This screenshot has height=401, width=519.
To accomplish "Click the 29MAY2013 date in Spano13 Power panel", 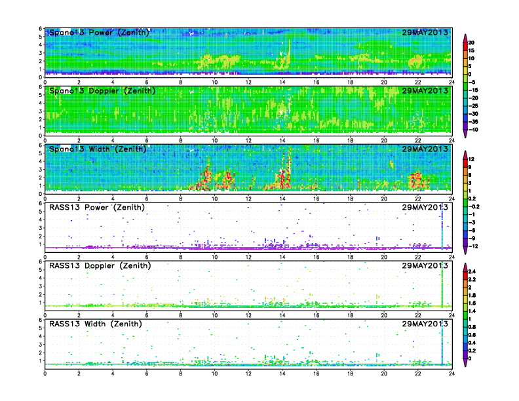I will [x=425, y=32].
